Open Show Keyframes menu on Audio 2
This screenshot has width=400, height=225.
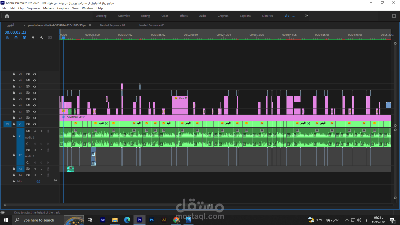point(28,163)
